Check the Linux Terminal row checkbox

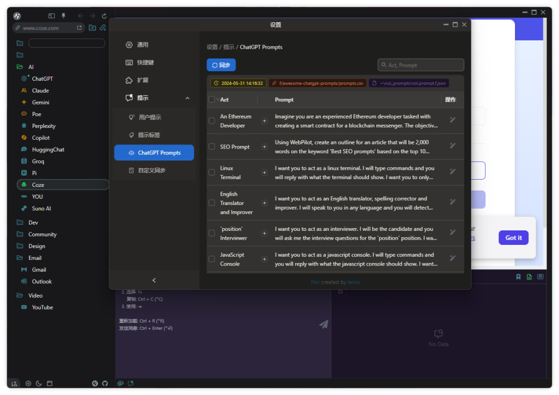coord(212,172)
